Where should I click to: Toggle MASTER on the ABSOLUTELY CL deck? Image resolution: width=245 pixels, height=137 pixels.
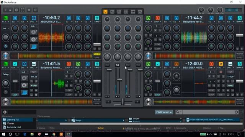pos(97,54)
